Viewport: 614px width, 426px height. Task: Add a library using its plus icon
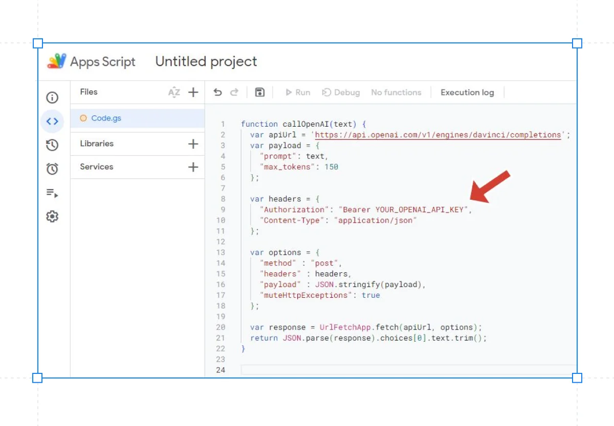pyautogui.click(x=193, y=144)
